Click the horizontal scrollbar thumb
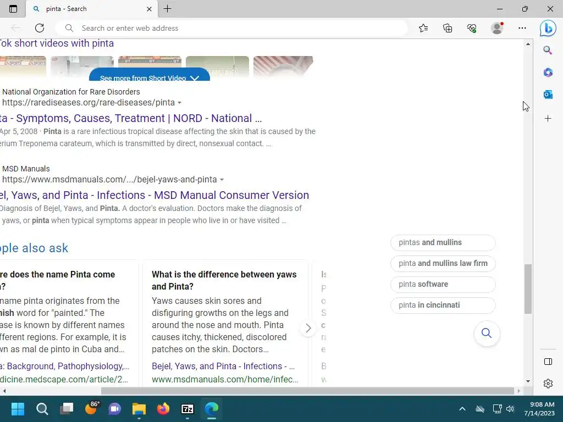Image resolution: width=563 pixels, height=422 pixels. [307, 391]
